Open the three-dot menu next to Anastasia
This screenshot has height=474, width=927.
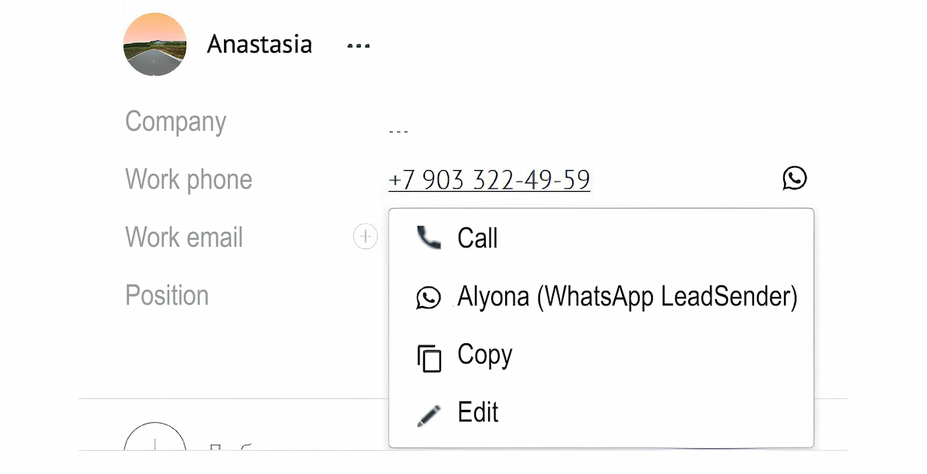358,46
